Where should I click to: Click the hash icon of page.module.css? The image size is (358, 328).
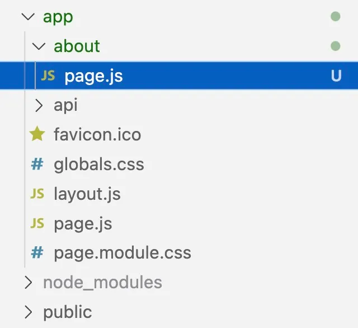[37, 252]
